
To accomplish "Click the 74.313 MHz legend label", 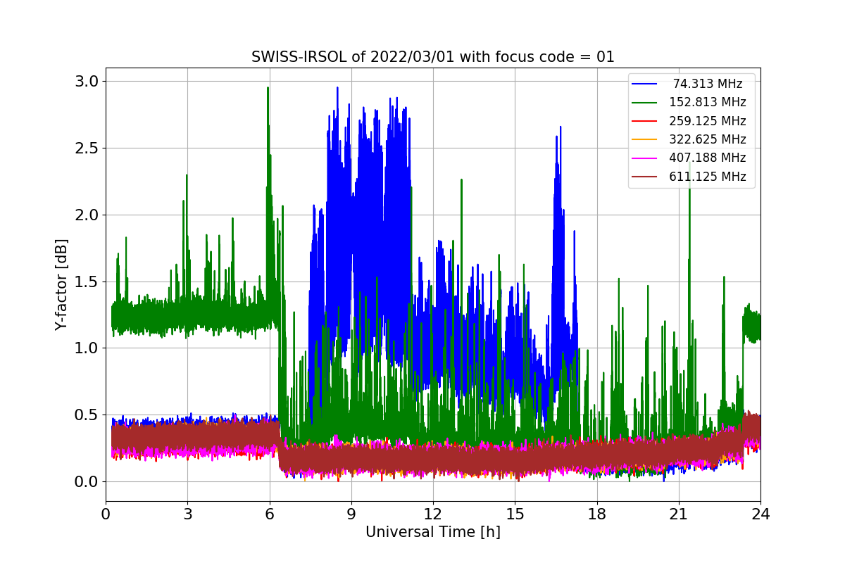I will coord(708,84).
